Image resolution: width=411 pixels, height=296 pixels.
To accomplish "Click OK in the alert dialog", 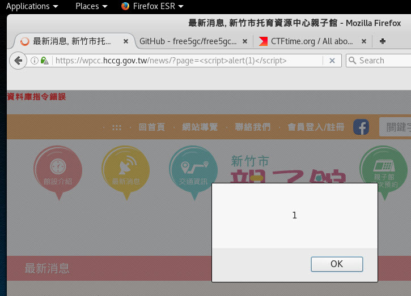I will coord(337,264).
